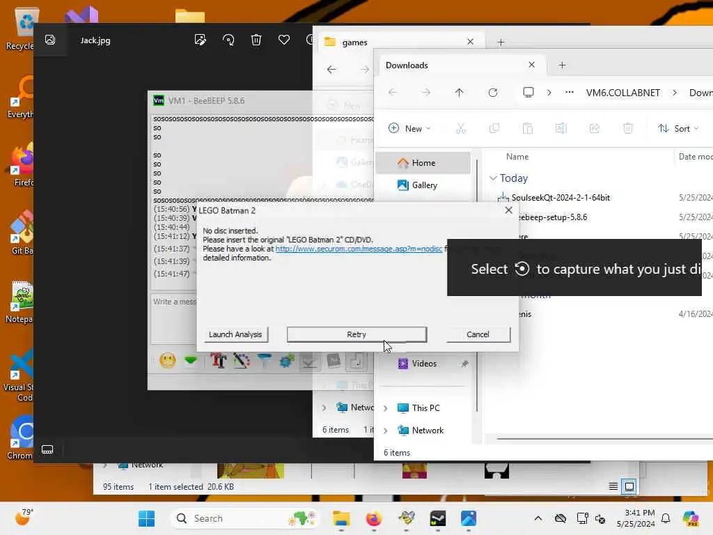Select Home in Downloads navigation pane
The width and height of the screenshot is (713, 535).
point(423,163)
